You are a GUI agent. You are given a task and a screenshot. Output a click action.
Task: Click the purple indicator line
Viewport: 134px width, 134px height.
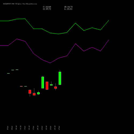tap(54, 61)
